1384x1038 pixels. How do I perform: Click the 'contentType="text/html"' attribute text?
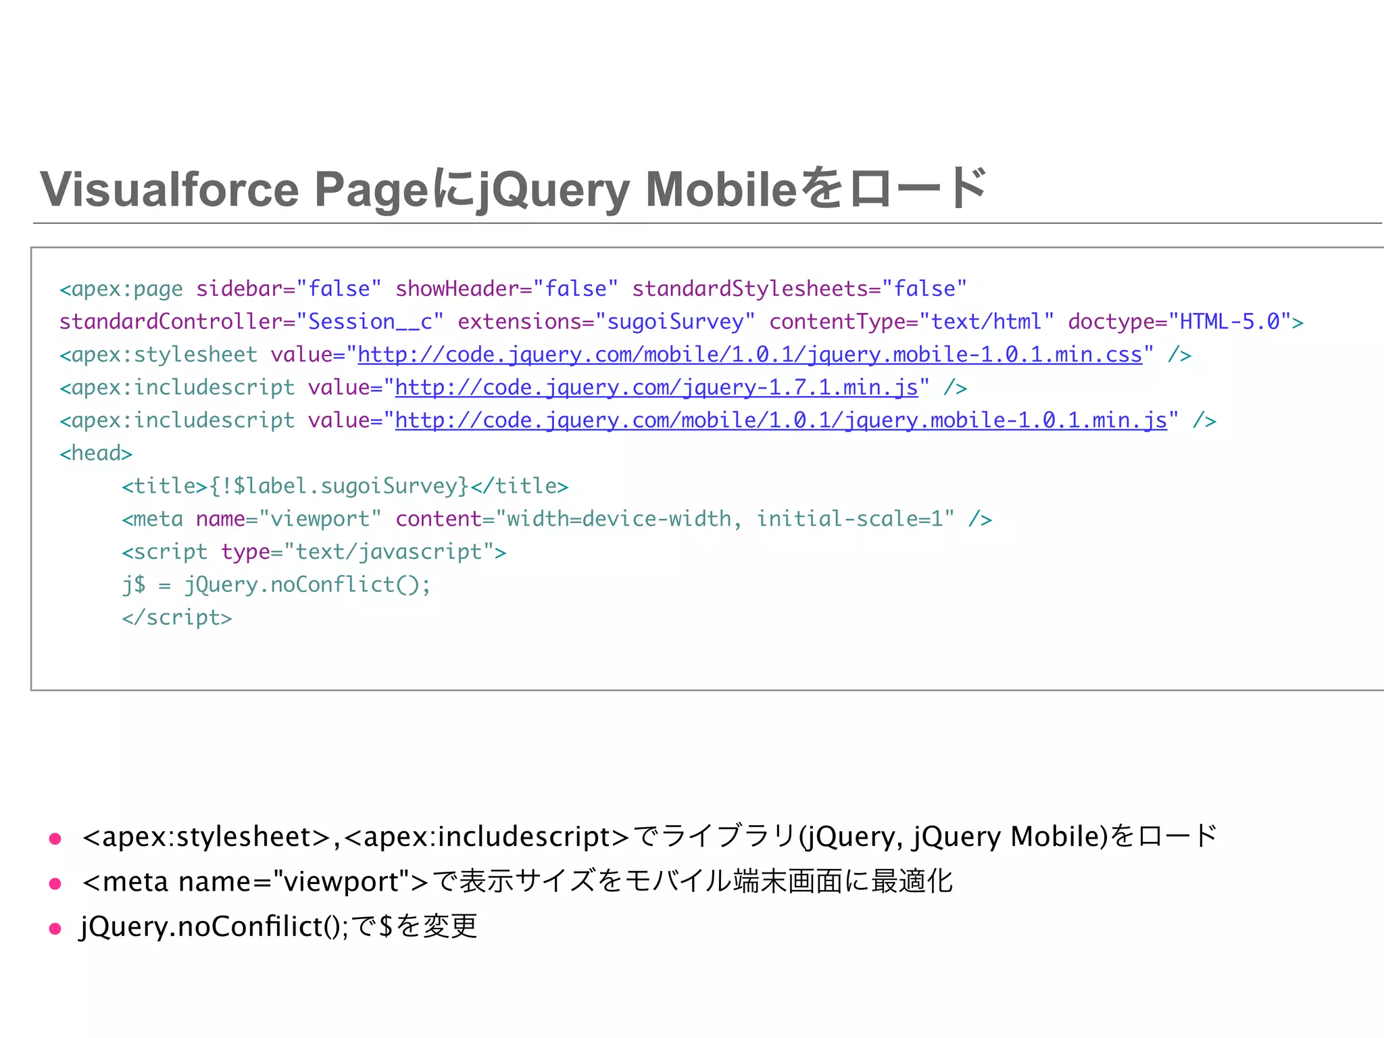pyautogui.click(x=912, y=322)
